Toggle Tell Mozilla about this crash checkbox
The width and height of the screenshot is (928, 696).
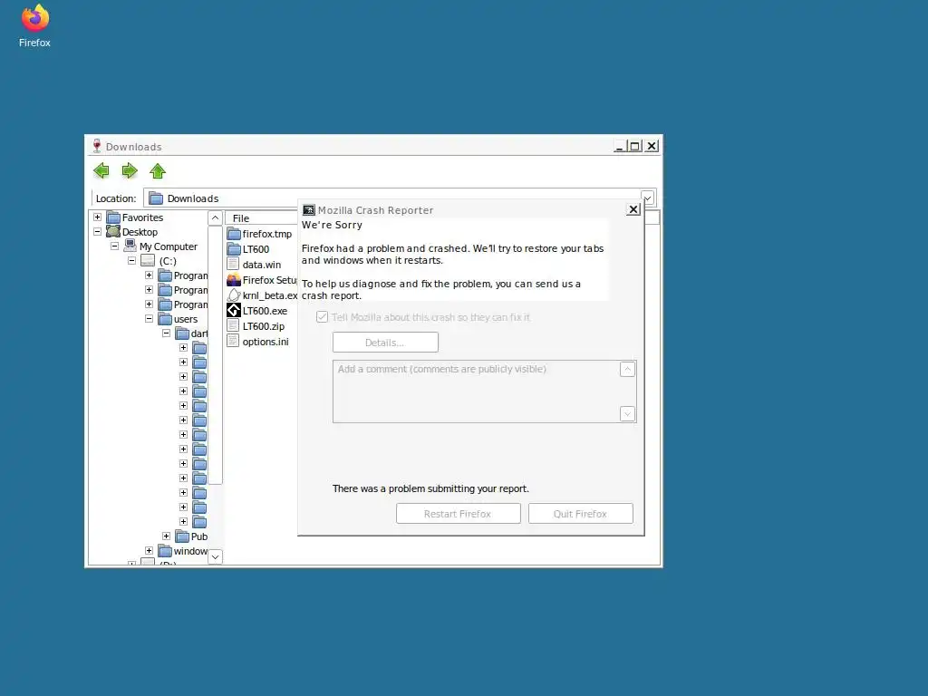click(x=322, y=316)
